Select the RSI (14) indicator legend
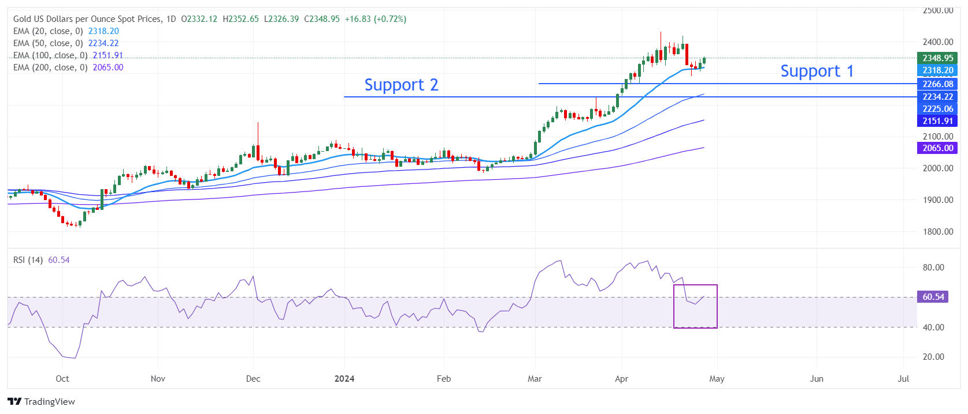The image size is (968, 414). pos(28,260)
